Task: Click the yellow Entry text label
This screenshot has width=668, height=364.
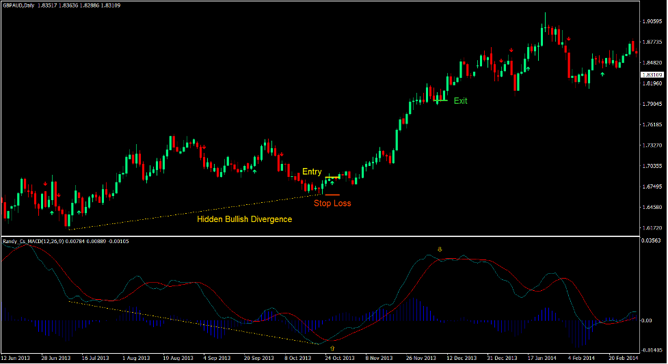Action: click(312, 171)
